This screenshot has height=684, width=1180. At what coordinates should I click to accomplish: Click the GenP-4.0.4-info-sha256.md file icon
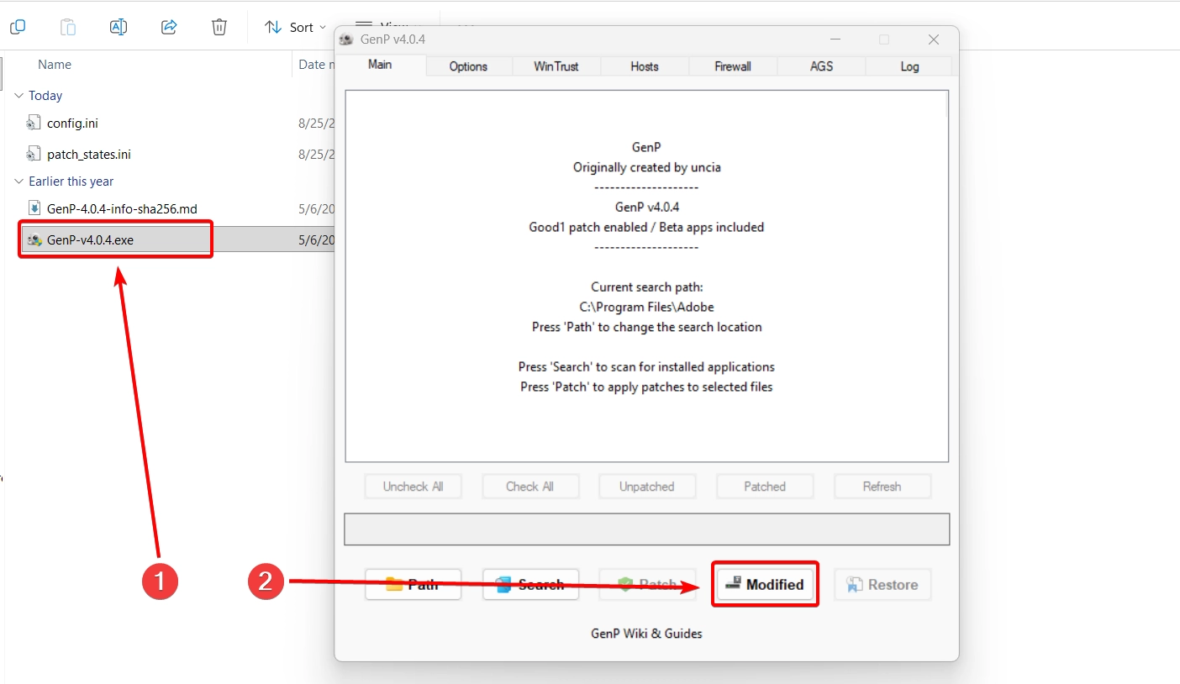click(34, 208)
